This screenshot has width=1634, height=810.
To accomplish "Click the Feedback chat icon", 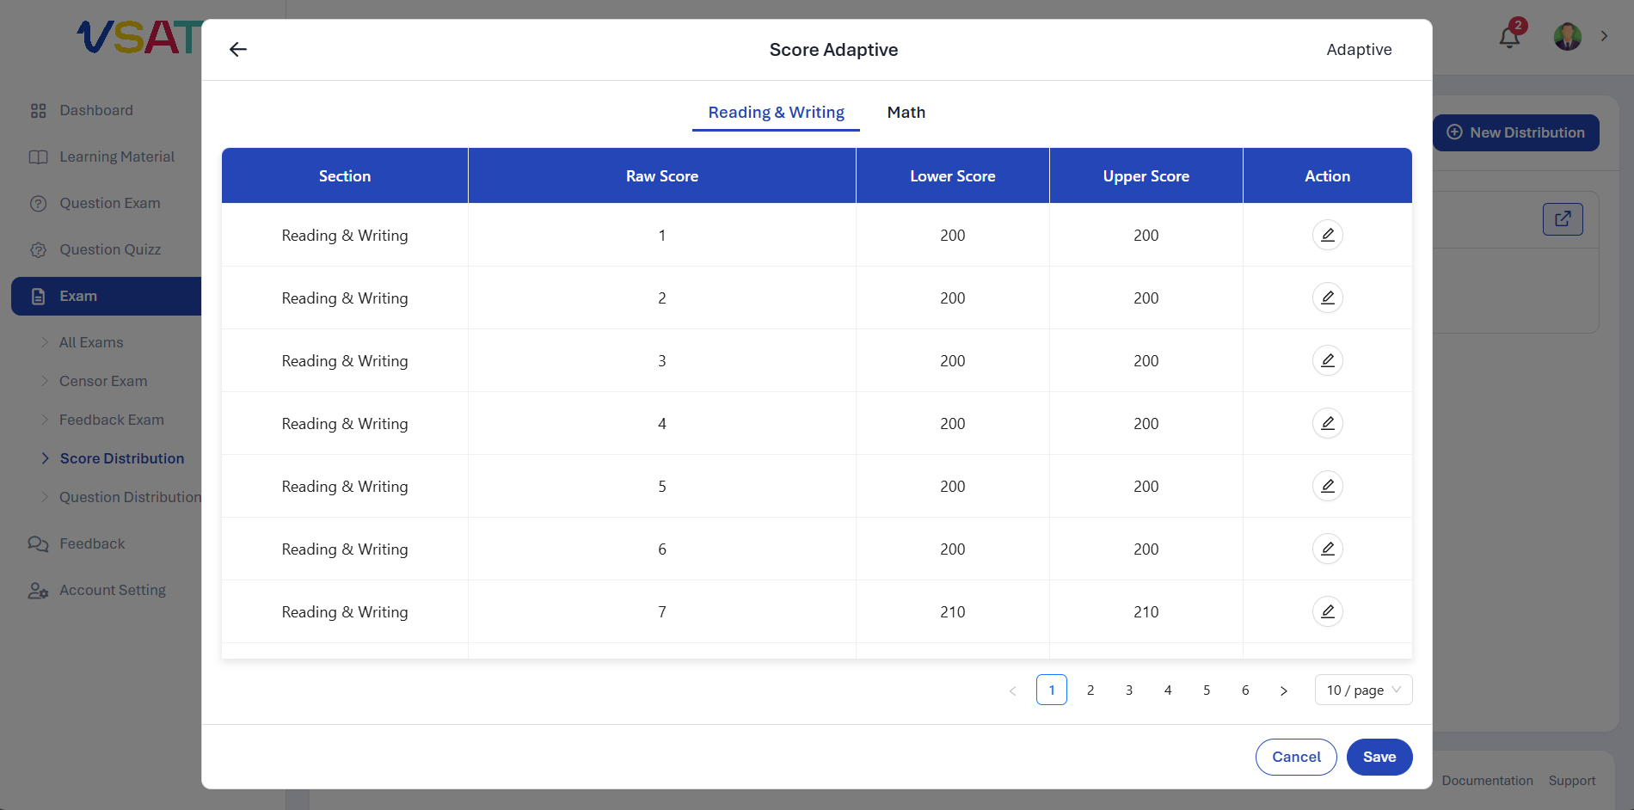I will point(38,544).
